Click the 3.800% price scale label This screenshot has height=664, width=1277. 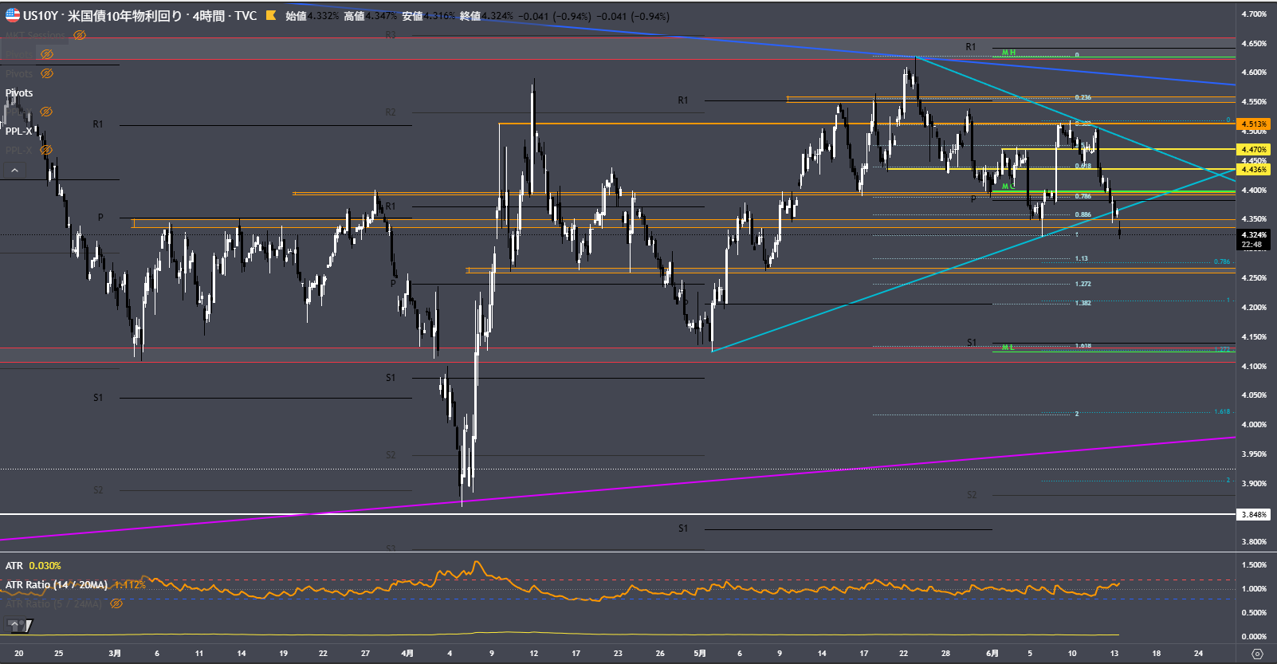[x=1254, y=542]
